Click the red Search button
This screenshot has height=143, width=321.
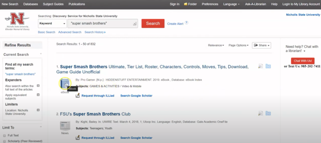tap(153, 23)
